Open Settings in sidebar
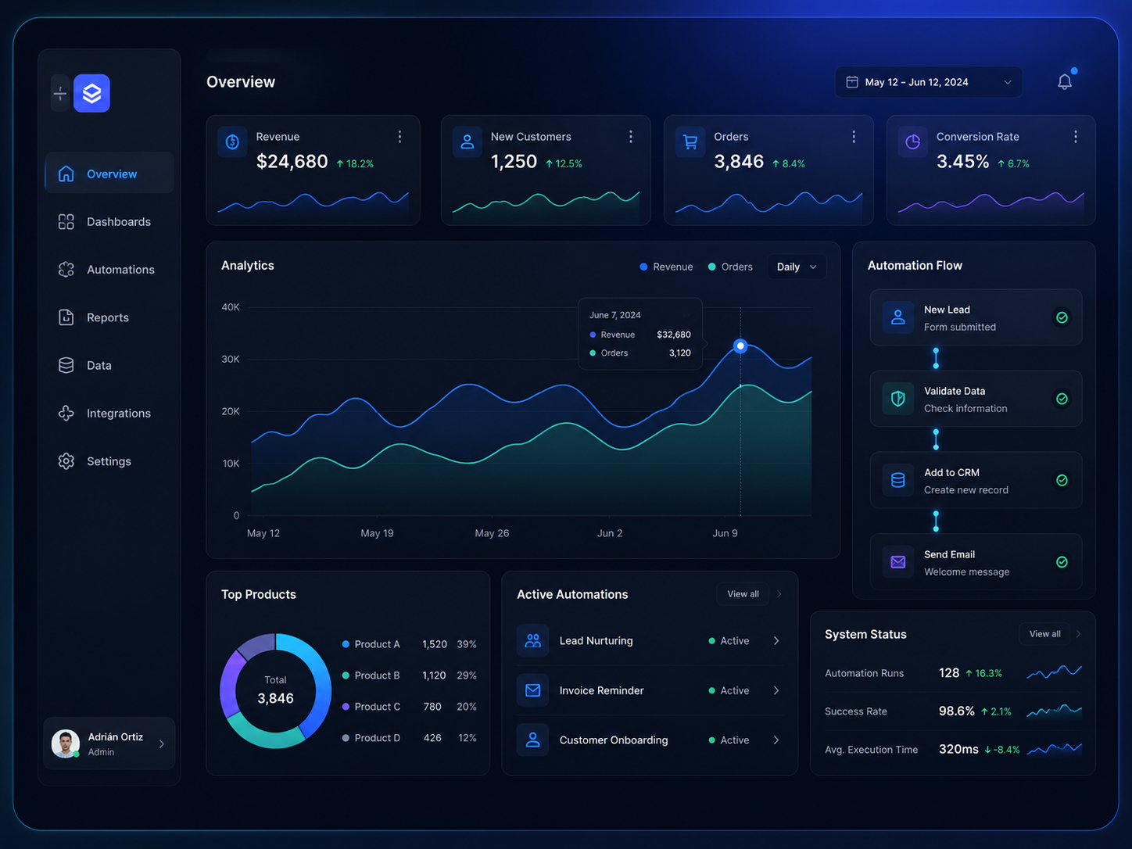The width and height of the screenshot is (1132, 849). [x=109, y=461]
